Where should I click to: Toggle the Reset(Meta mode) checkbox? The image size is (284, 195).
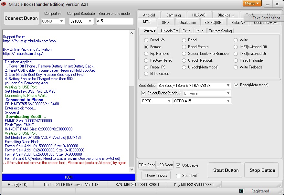(x=236, y=85)
